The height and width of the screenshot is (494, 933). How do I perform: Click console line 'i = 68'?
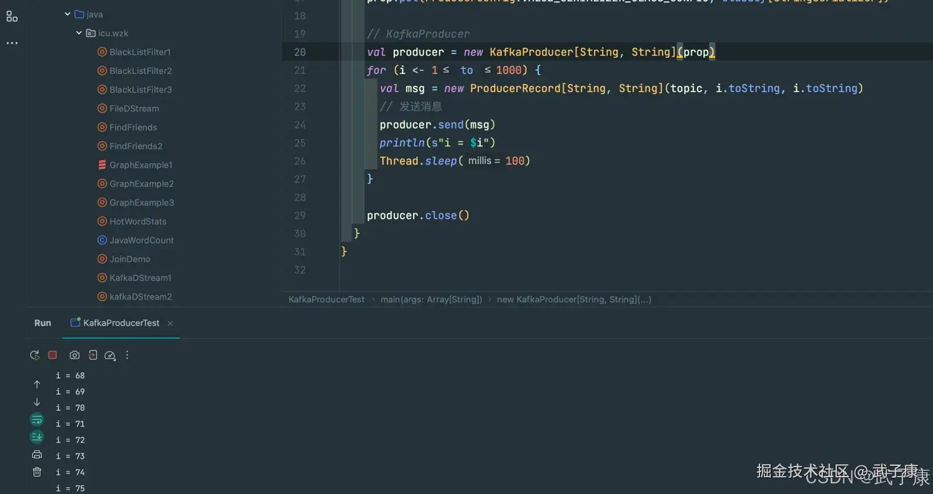[70, 376]
